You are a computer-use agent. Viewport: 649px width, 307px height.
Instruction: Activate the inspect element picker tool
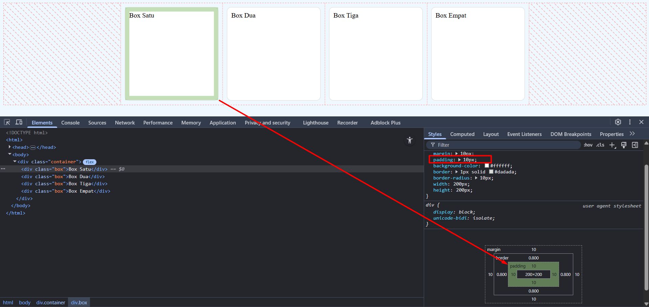[7, 122]
